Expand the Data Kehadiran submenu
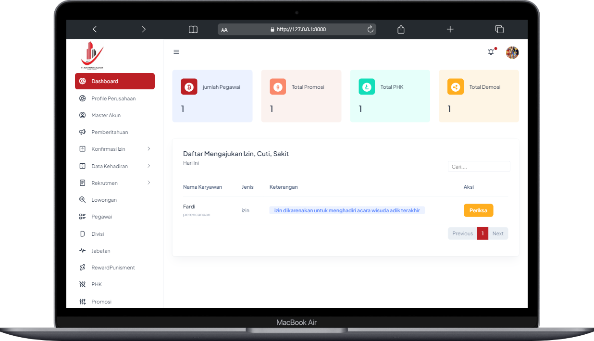The height and width of the screenshot is (341, 594). coord(149,166)
